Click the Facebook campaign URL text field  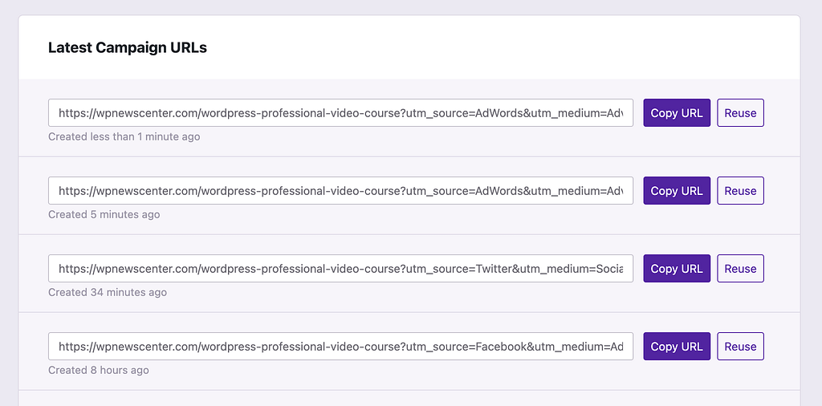point(340,347)
